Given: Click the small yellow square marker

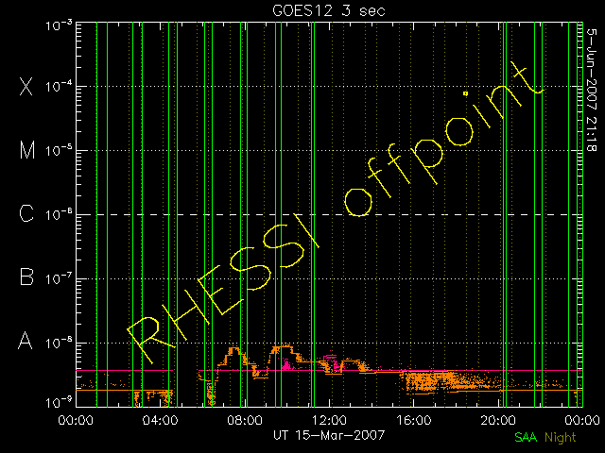Looking at the screenshot, I should click(466, 93).
